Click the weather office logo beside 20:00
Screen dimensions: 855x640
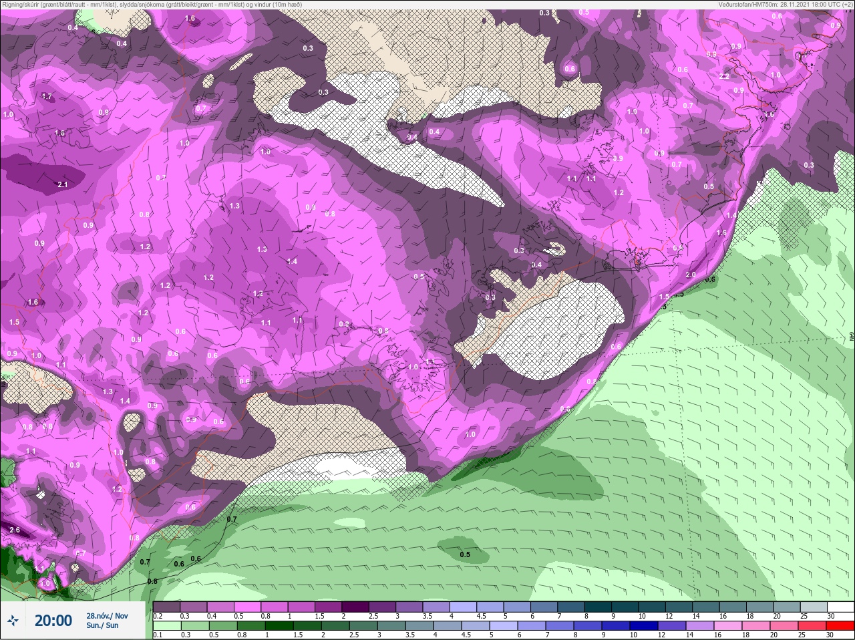pyautogui.click(x=13, y=620)
